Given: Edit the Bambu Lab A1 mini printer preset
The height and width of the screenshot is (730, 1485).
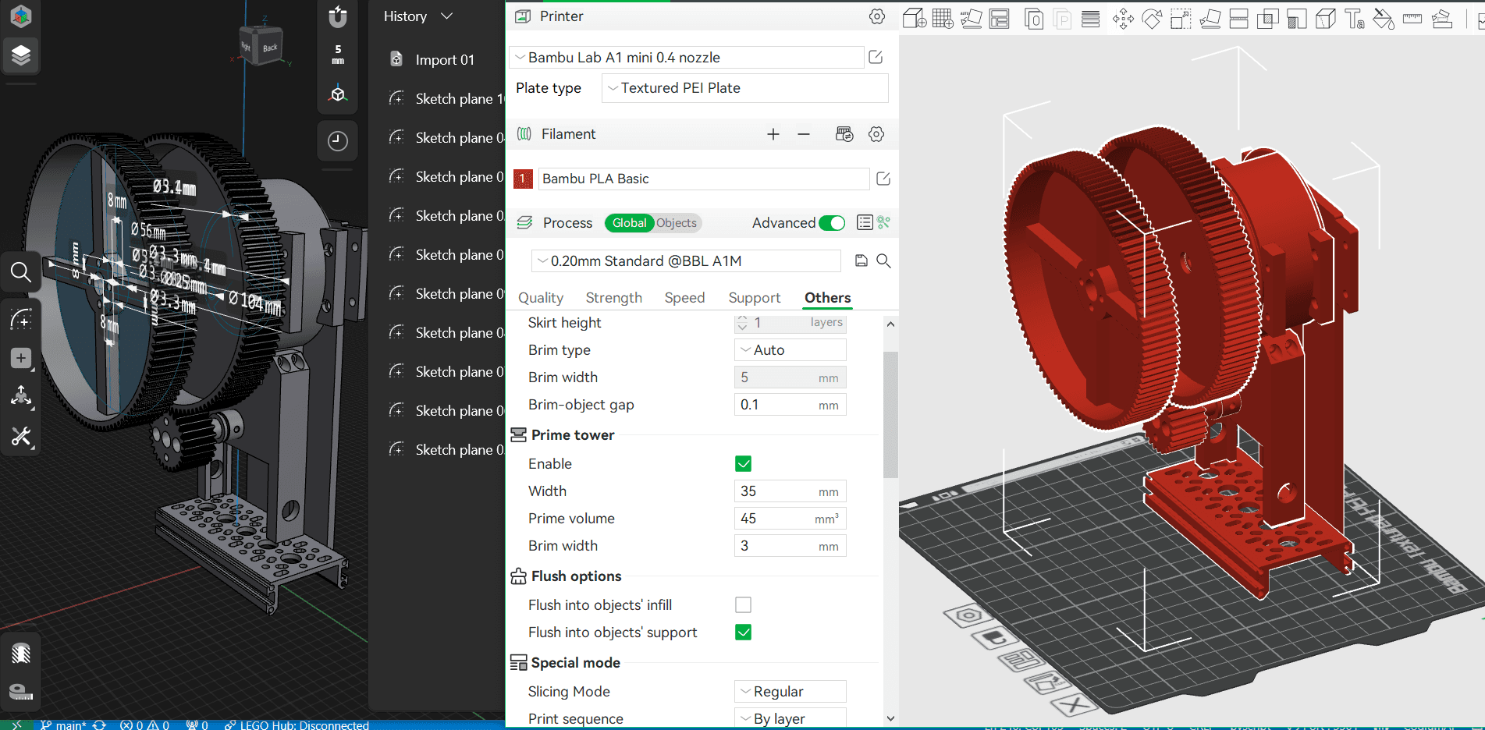Looking at the screenshot, I should coord(876,57).
